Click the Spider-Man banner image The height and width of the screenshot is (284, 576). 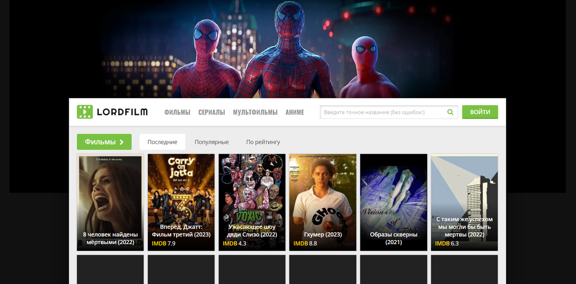click(288, 48)
